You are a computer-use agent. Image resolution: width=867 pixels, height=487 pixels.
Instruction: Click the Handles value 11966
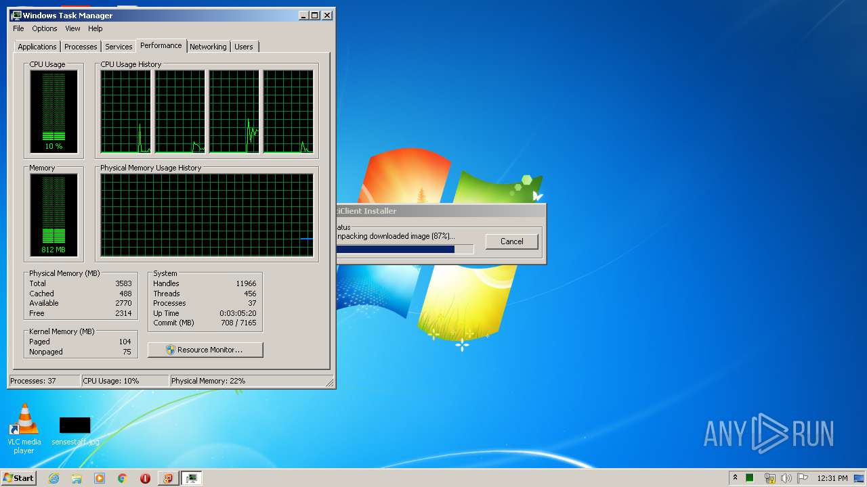tap(246, 283)
